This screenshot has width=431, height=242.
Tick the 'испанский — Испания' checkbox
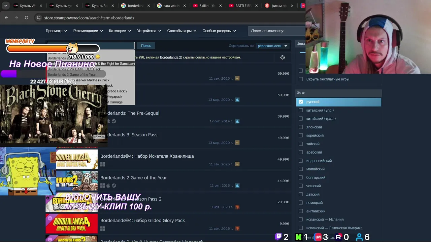301,219
